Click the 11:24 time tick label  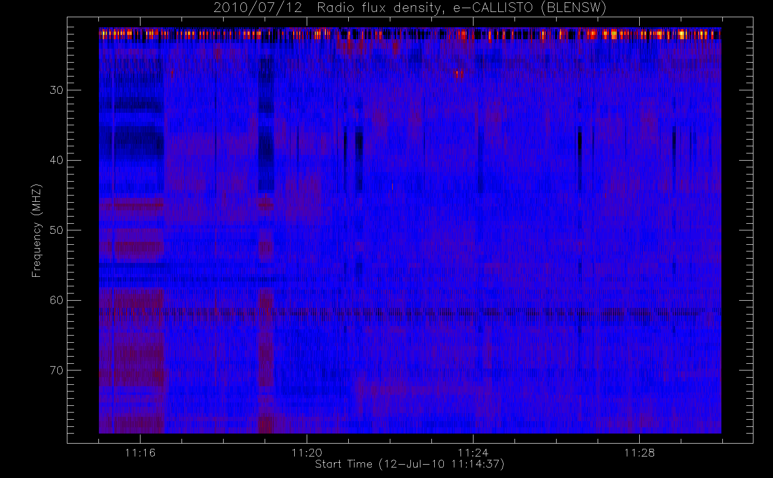pyautogui.click(x=473, y=452)
